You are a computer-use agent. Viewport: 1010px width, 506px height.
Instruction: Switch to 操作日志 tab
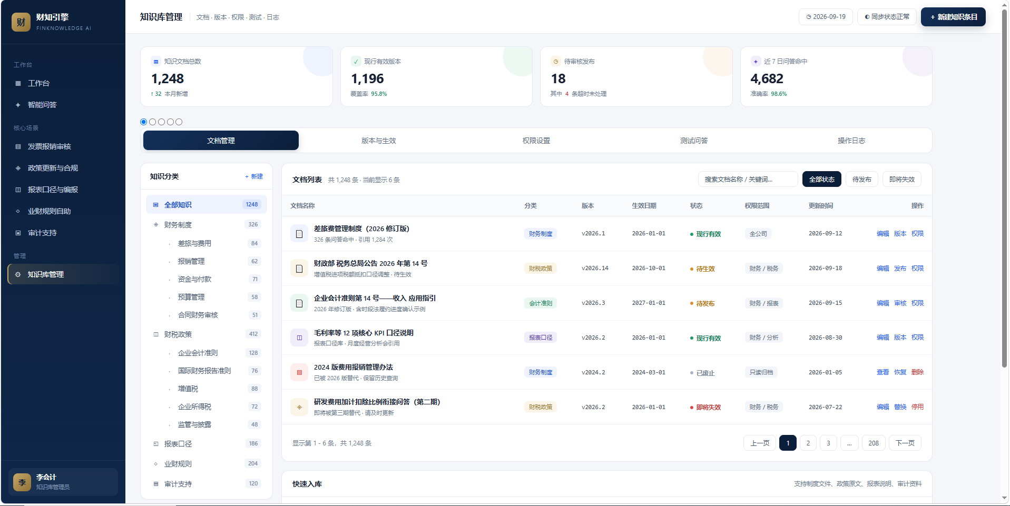[x=851, y=141]
